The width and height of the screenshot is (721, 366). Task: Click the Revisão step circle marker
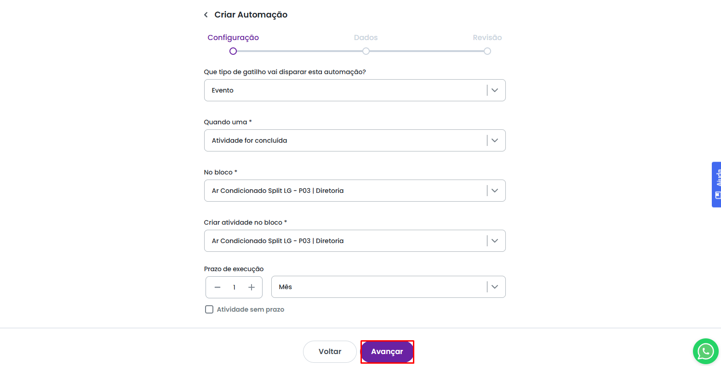[x=487, y=51]
